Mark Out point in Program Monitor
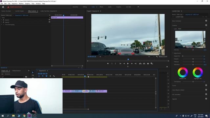Image resolution: width=210 pixels, height=118 pixels. (115, 64)
